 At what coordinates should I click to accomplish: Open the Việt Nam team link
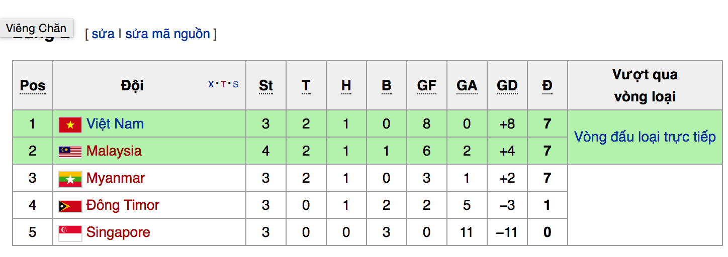click(x=115, y=124)
